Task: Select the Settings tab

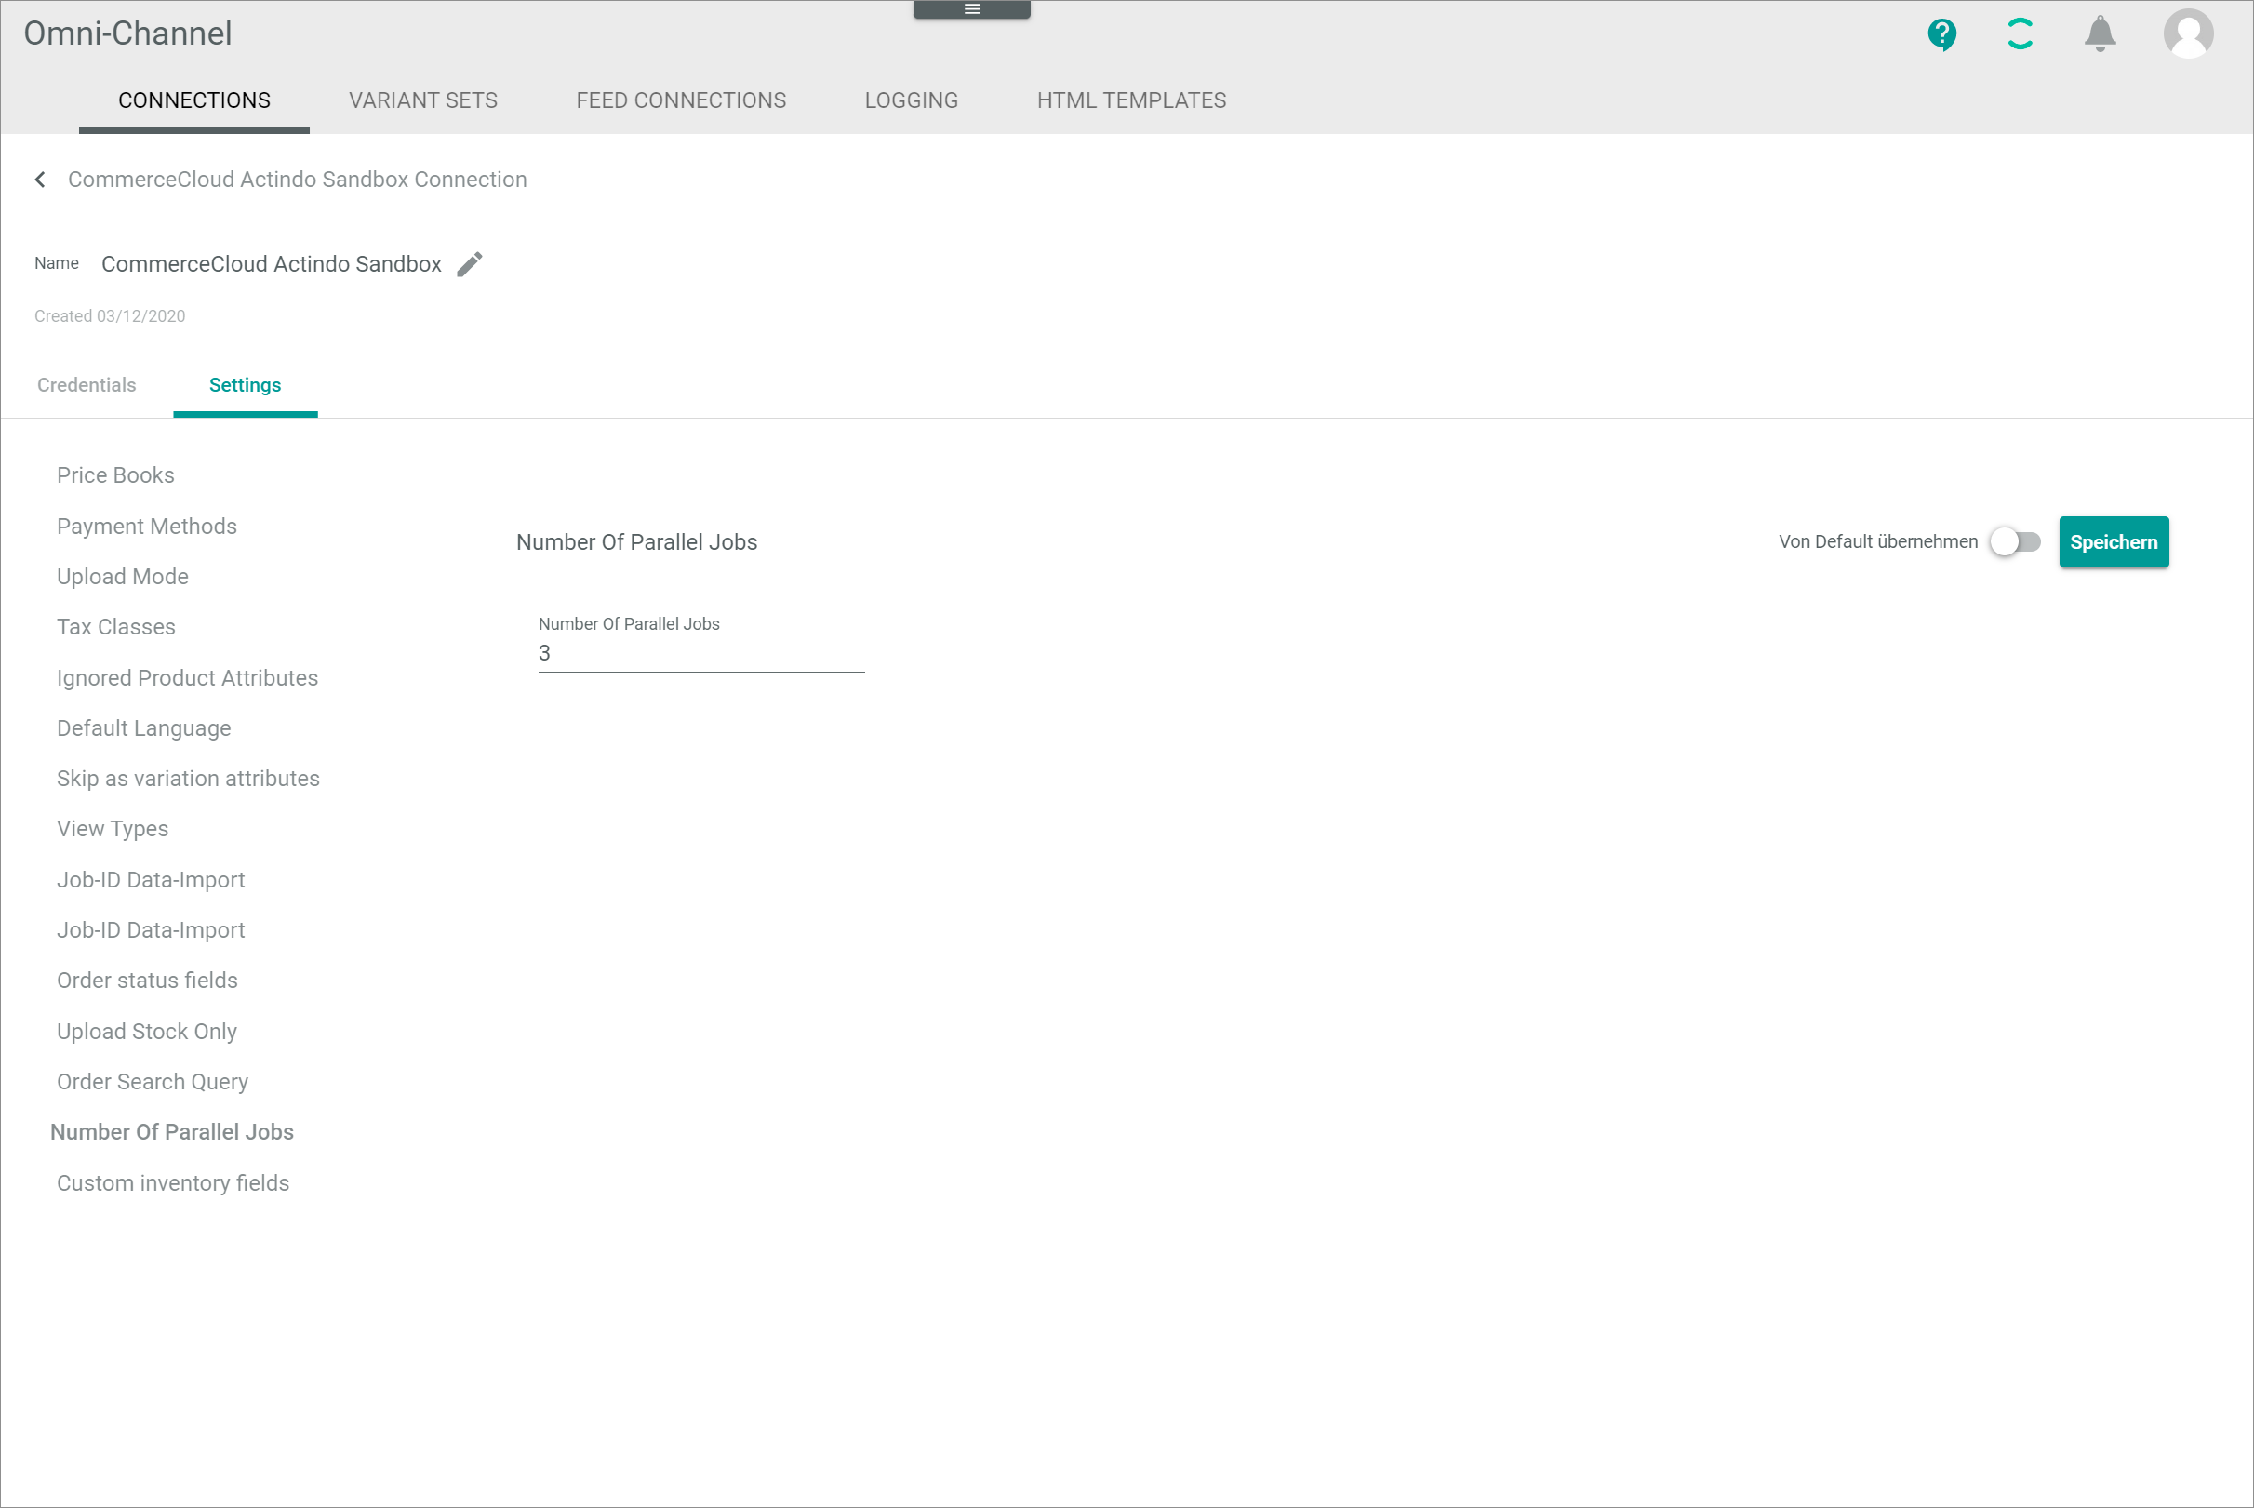Action: [x=246, y=385]
